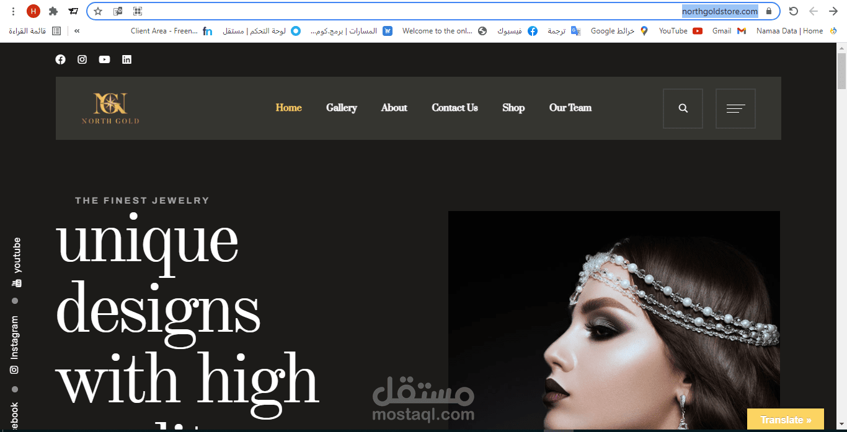Click "THE FINEST JEWELRY" tagline text
Screen dimensions: 847x432
142,201
